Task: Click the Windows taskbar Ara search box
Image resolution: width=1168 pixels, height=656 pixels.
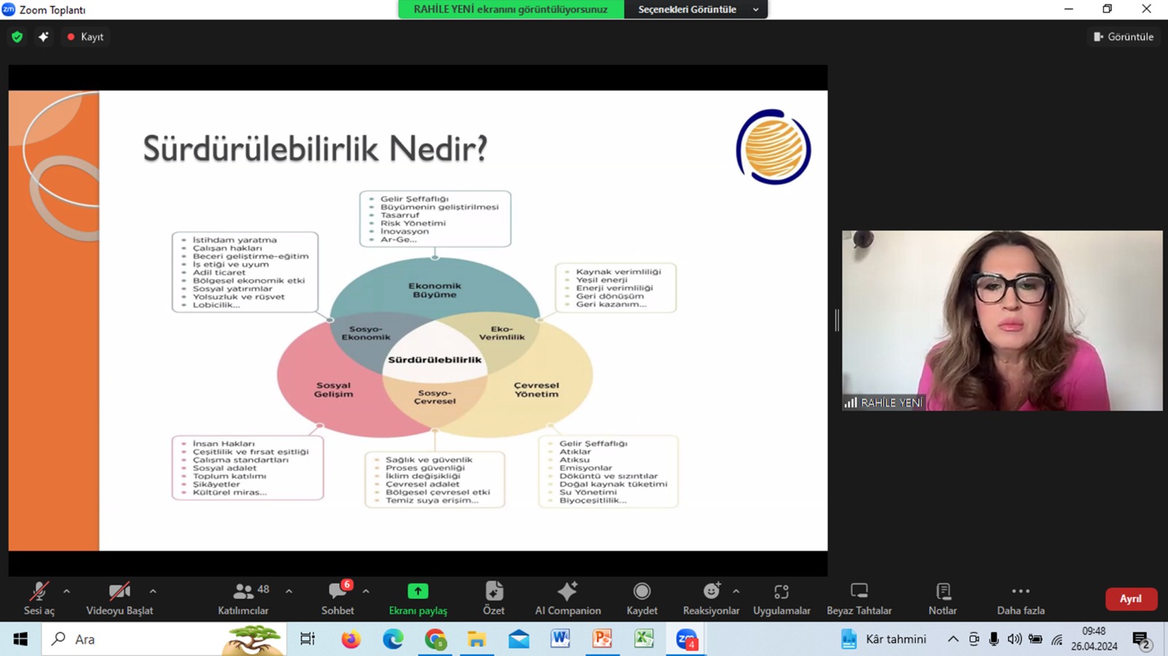Action: [131, 639]
